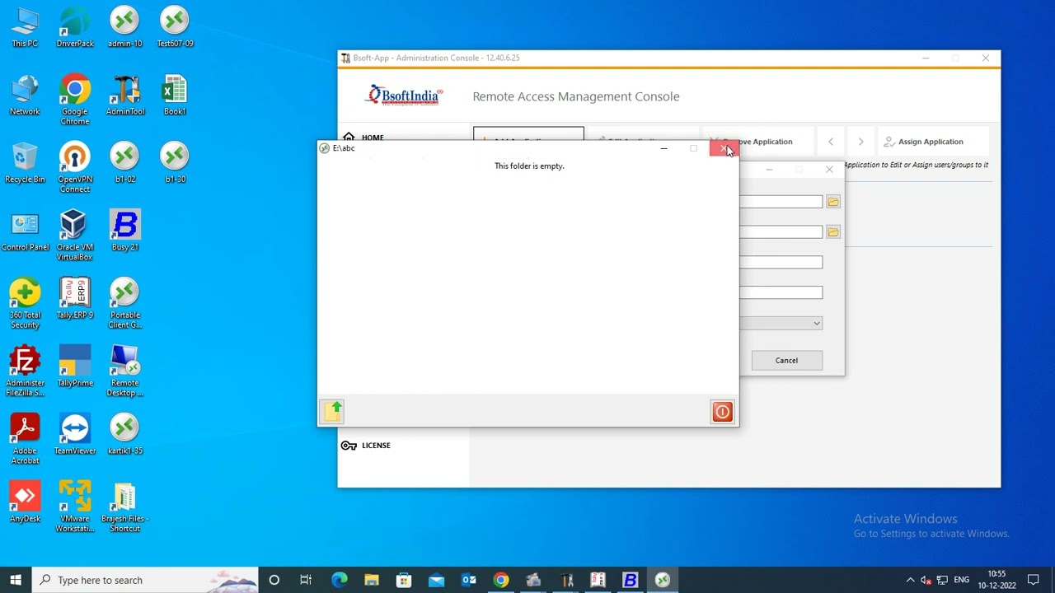Select the b1-30 desktop shortcut
1055x593 pixels.
[x=175, y=163]
